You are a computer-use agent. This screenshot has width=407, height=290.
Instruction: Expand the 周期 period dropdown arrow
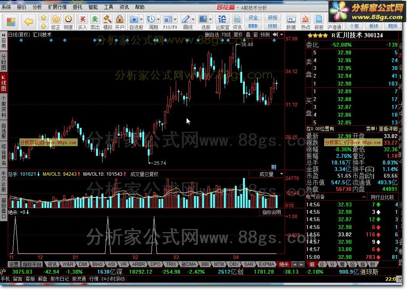(158, 19)
